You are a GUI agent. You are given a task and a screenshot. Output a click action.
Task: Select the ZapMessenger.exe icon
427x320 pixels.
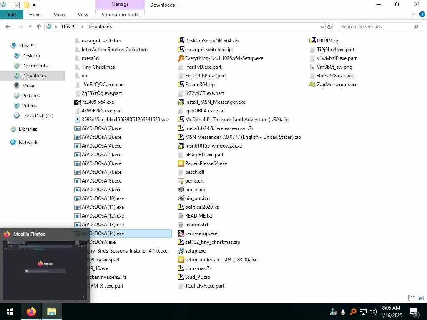[x=312, y=85]
